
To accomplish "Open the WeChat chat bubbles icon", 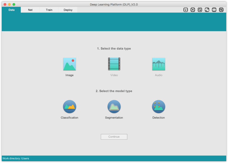I will click(207, 10).
